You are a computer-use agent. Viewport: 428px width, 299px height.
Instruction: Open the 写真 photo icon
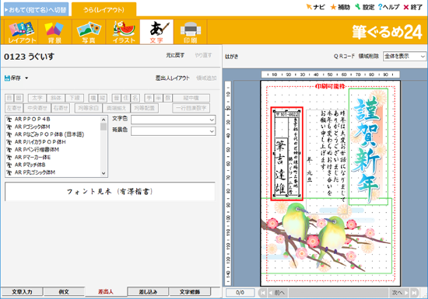(89, 32)
